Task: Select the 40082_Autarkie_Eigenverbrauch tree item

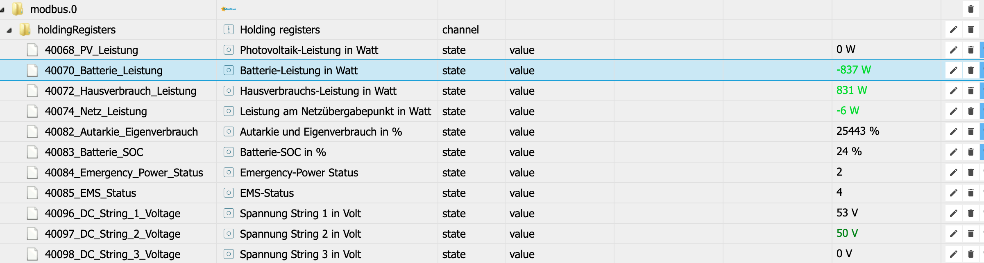Action: click(121, 131)
